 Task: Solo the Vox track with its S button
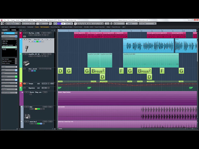pyautogui.click(x=27, y=39)
